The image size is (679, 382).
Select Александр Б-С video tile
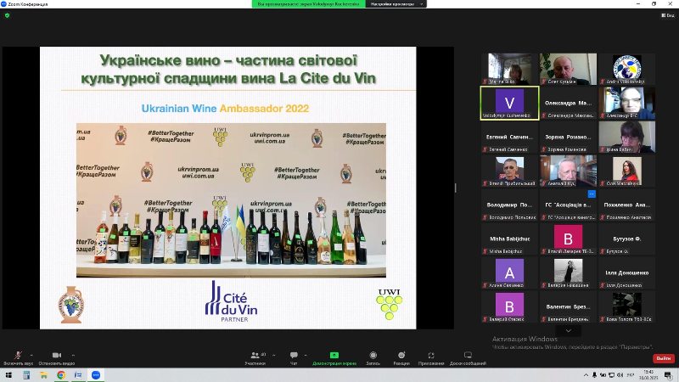pos(626,103)
